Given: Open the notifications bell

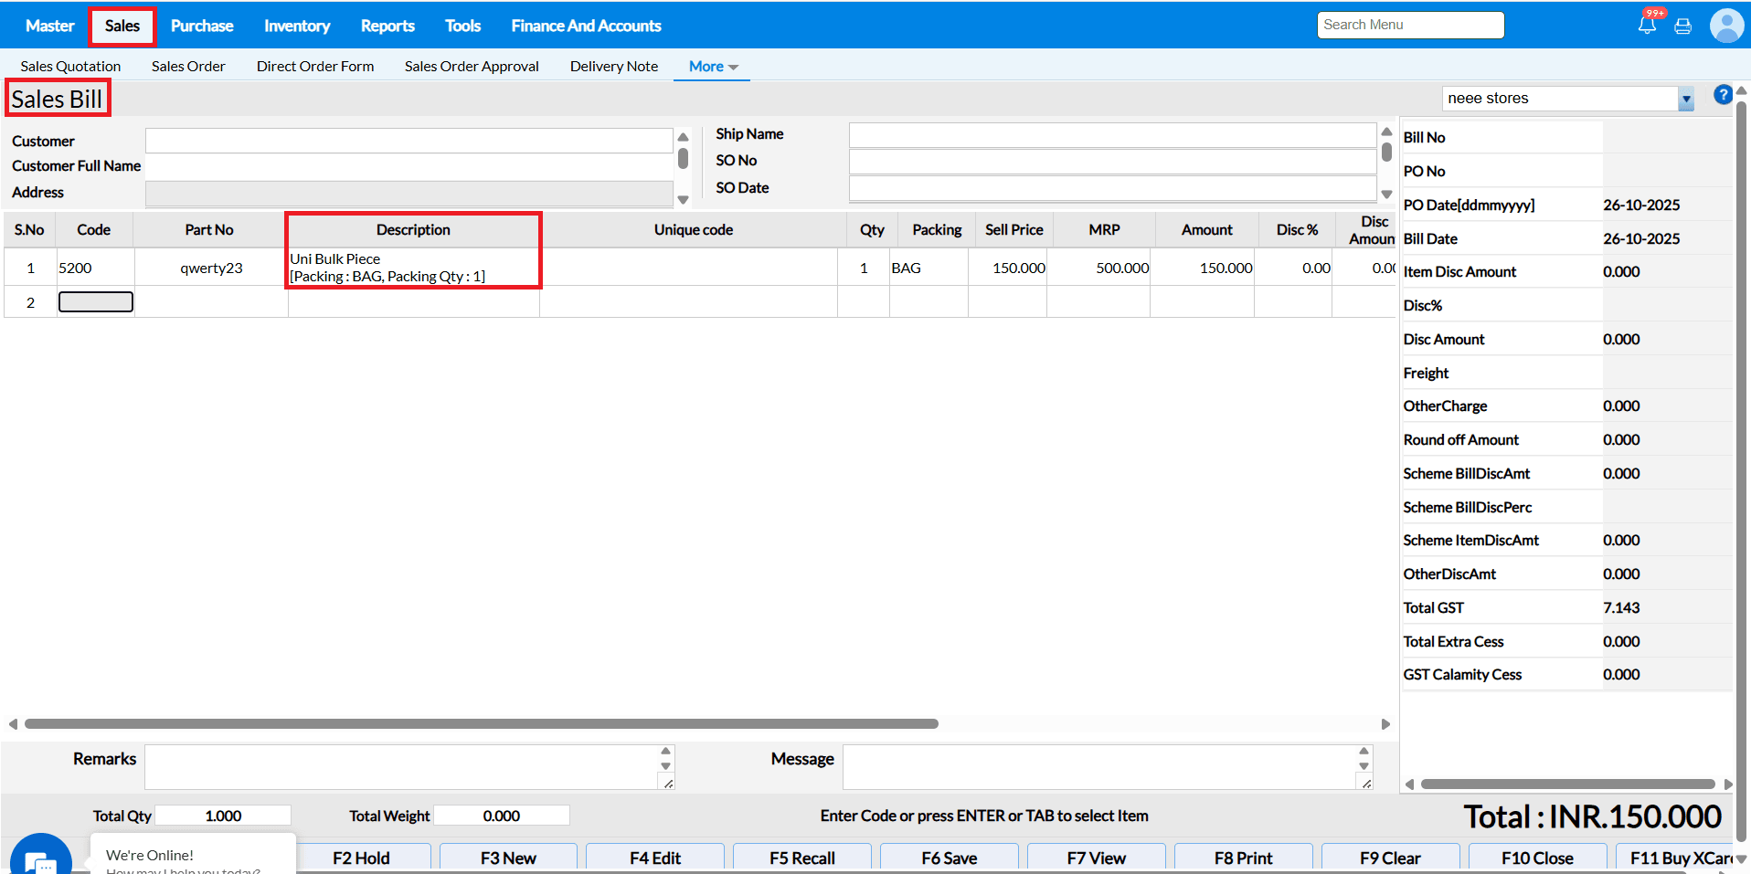Looking at the screenshot, I should pos(1647,25).
